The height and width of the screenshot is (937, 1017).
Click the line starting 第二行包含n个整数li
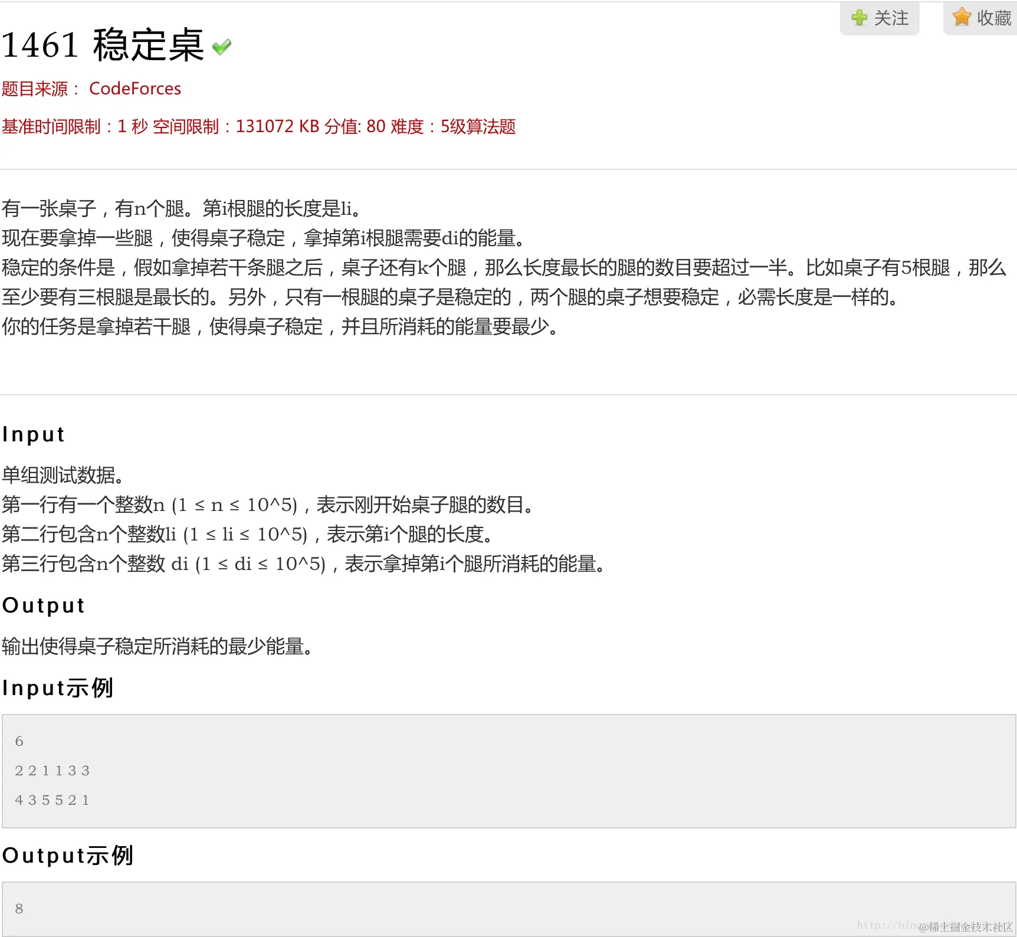247,534
